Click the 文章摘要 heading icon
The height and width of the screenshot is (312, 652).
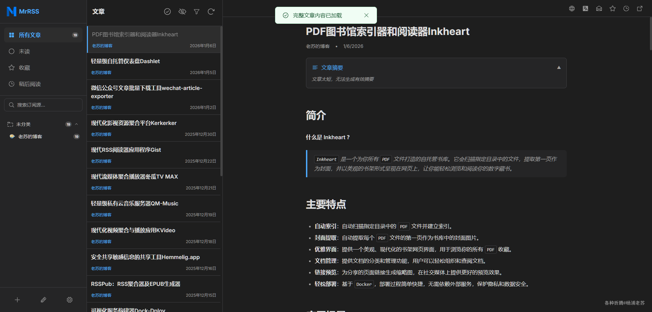tap(315, 68)
